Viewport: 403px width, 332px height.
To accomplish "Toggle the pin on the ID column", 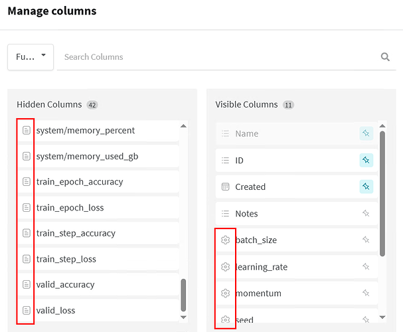I will pos(366,160).
